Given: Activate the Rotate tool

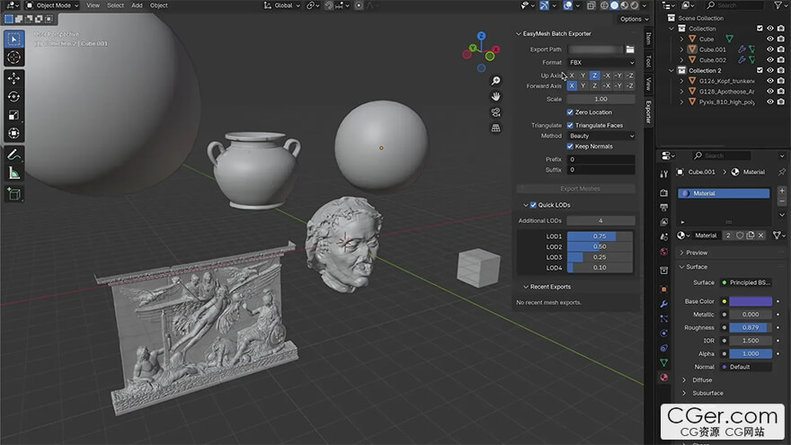Looking at the screenshot, I should tap(14, 96).
